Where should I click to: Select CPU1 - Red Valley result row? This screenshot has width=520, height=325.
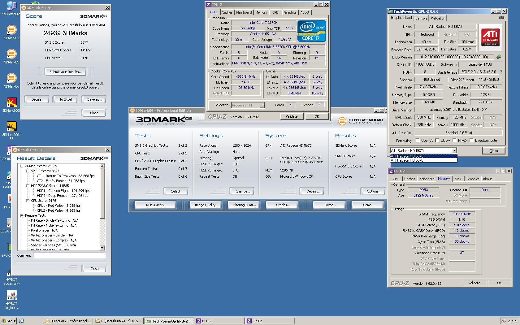click(x=58, y=206)
